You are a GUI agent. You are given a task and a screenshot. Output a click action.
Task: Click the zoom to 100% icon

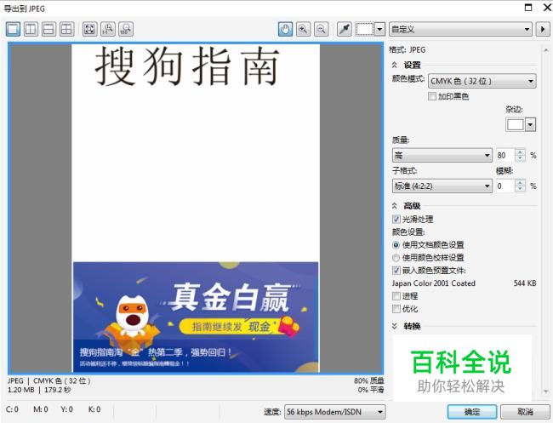click(x=108, y=29)
